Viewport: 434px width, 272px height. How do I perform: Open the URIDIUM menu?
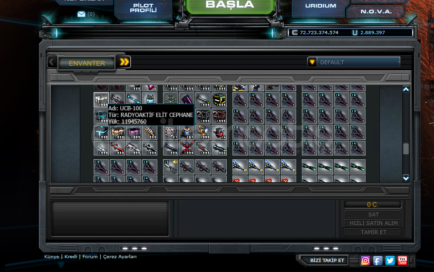click(x=320, y=6)
